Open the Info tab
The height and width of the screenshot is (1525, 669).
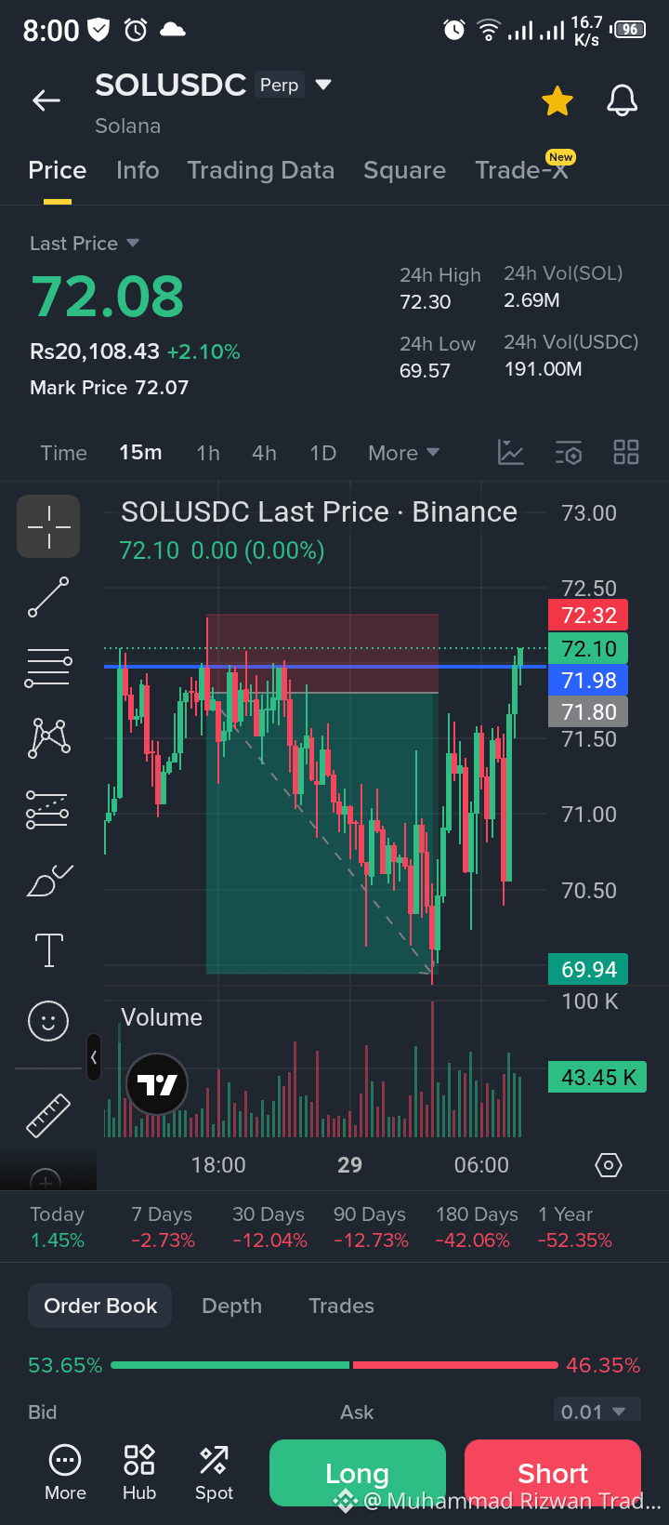click(138, 170)
